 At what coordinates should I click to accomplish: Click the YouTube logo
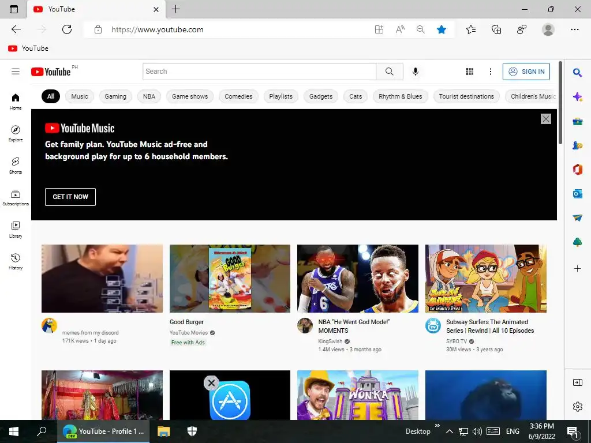(51, 72)
